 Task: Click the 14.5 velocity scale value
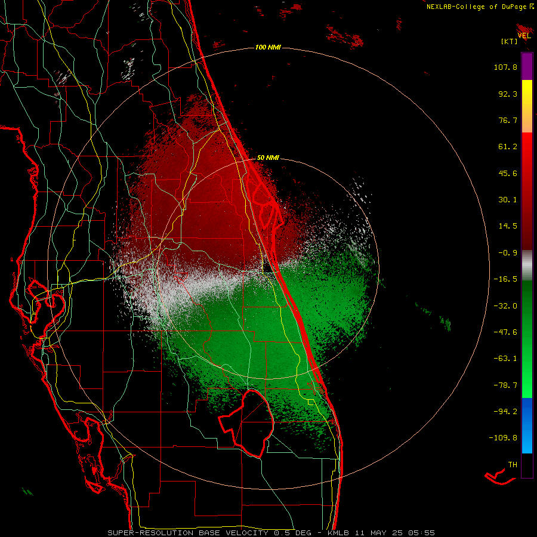pos(508,226)
